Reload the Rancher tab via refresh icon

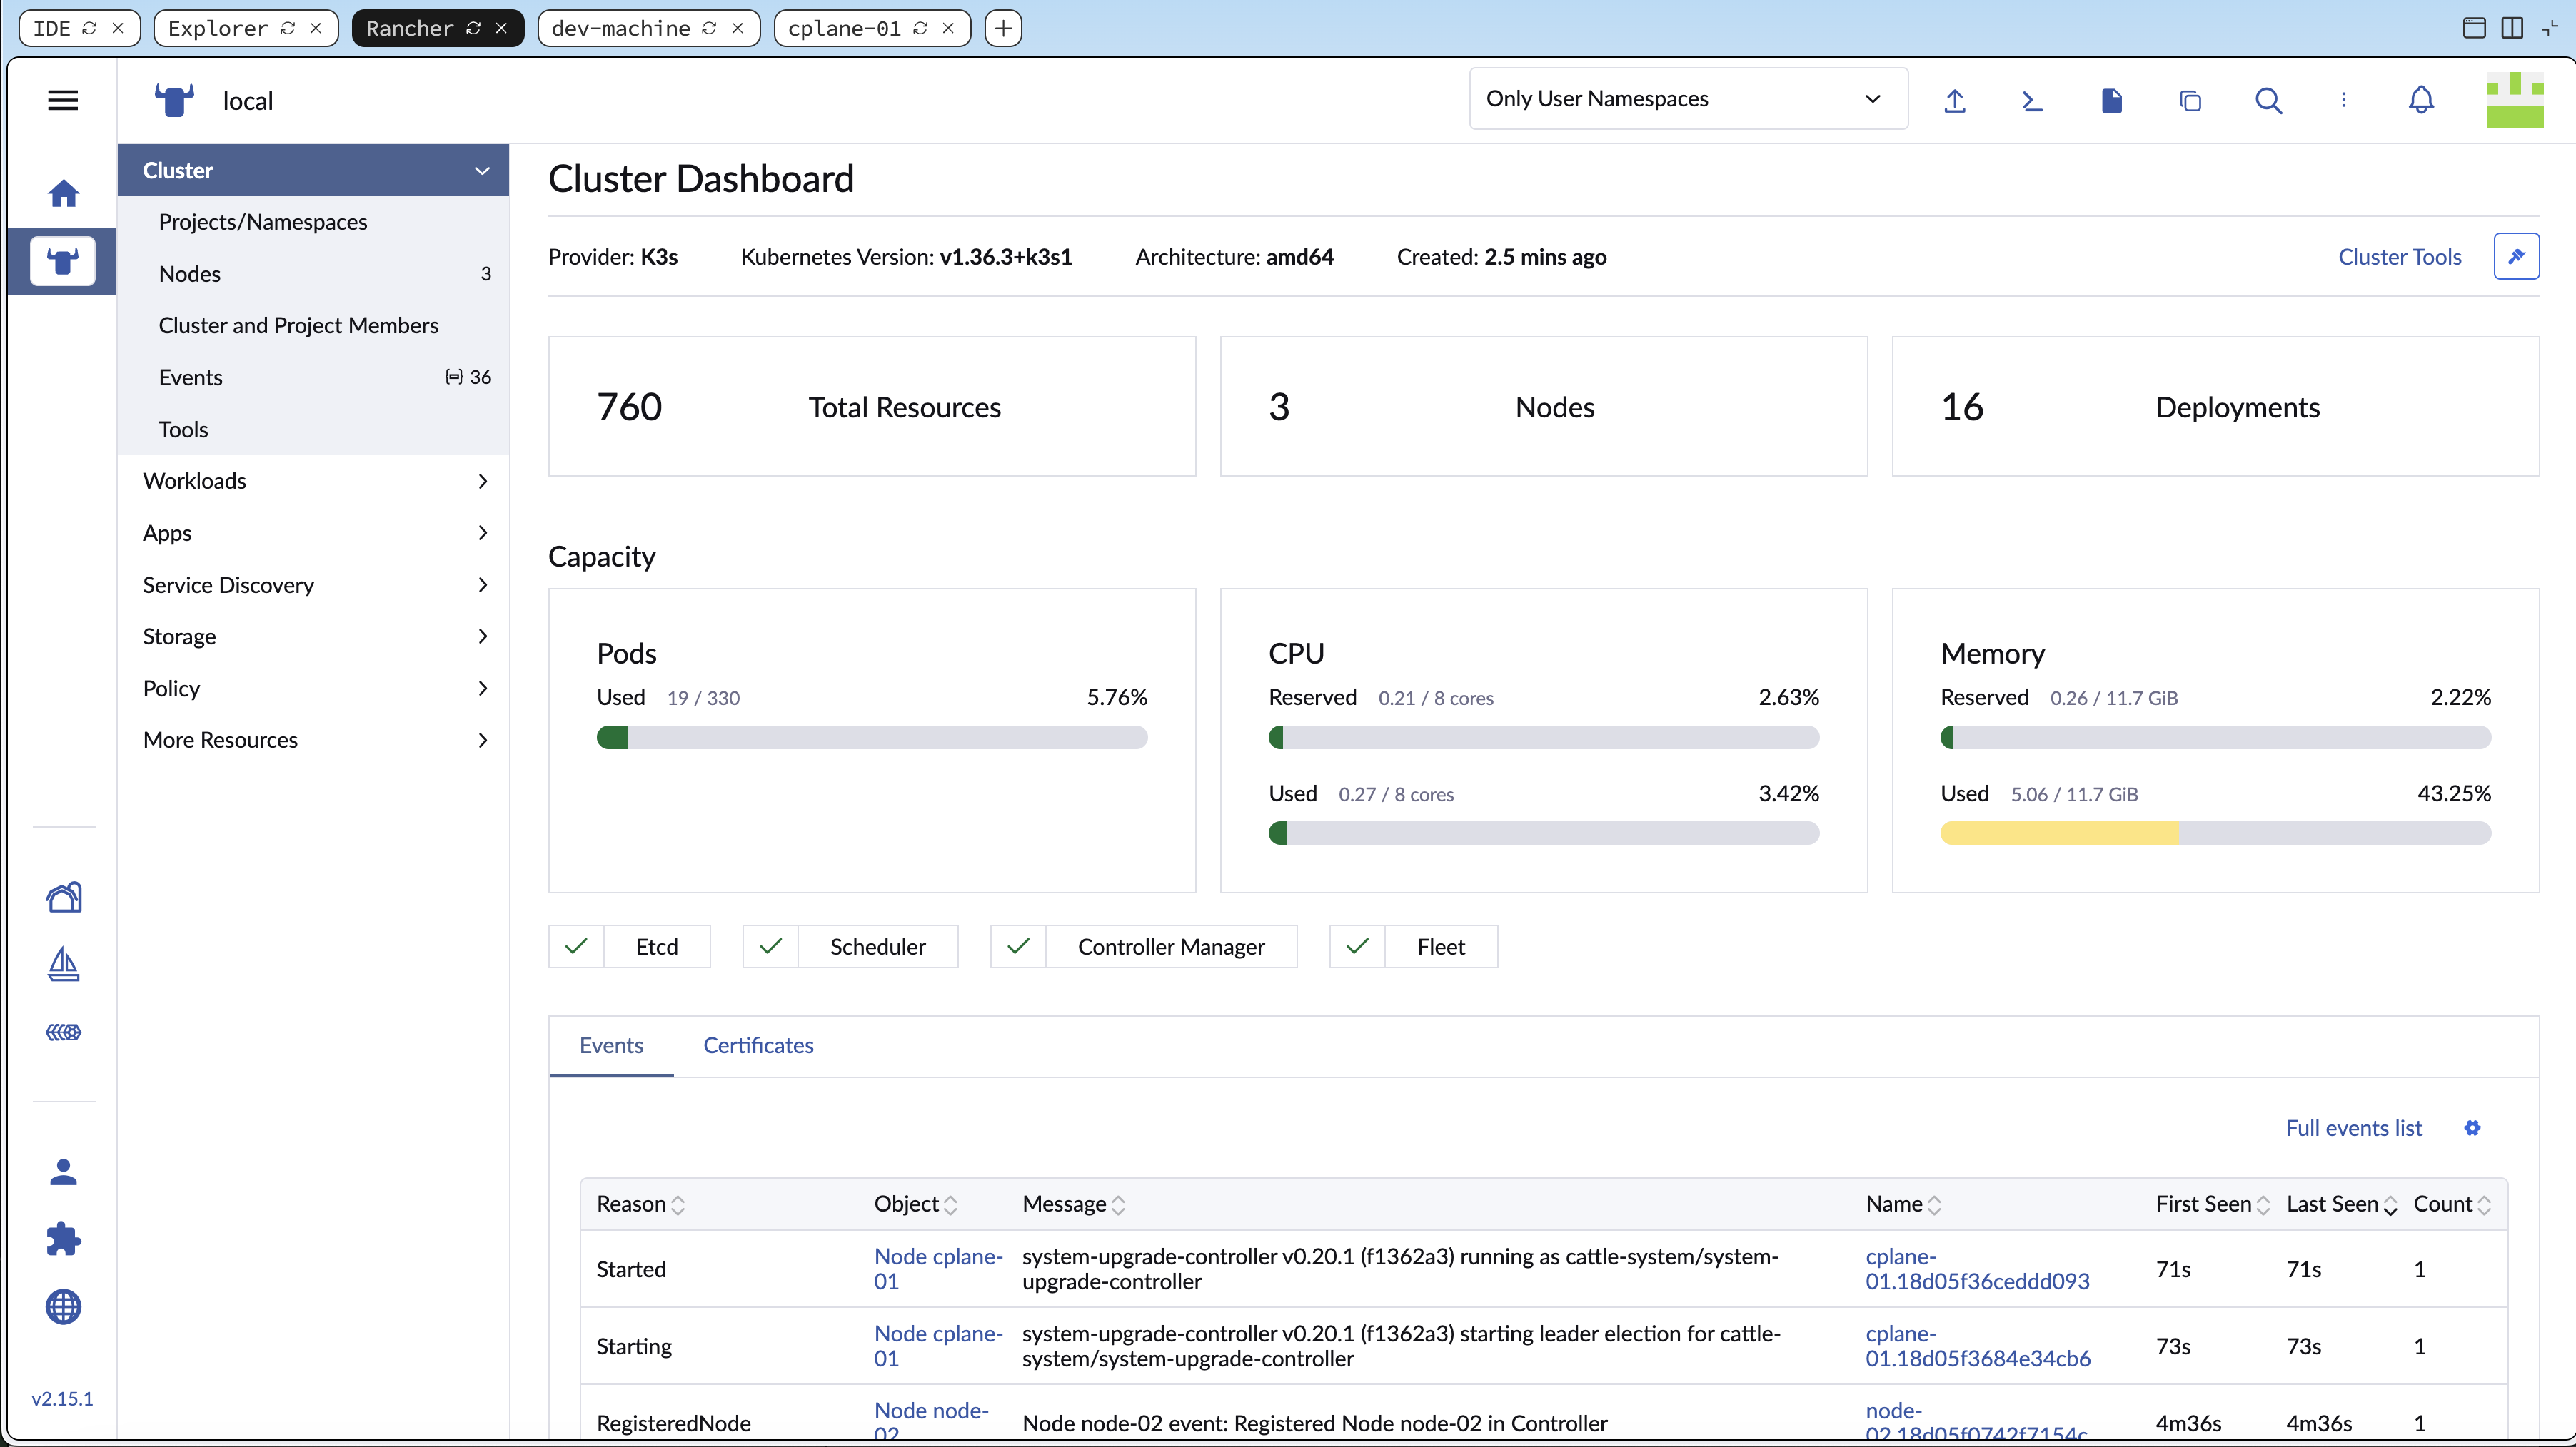click(x=474, y=28)
